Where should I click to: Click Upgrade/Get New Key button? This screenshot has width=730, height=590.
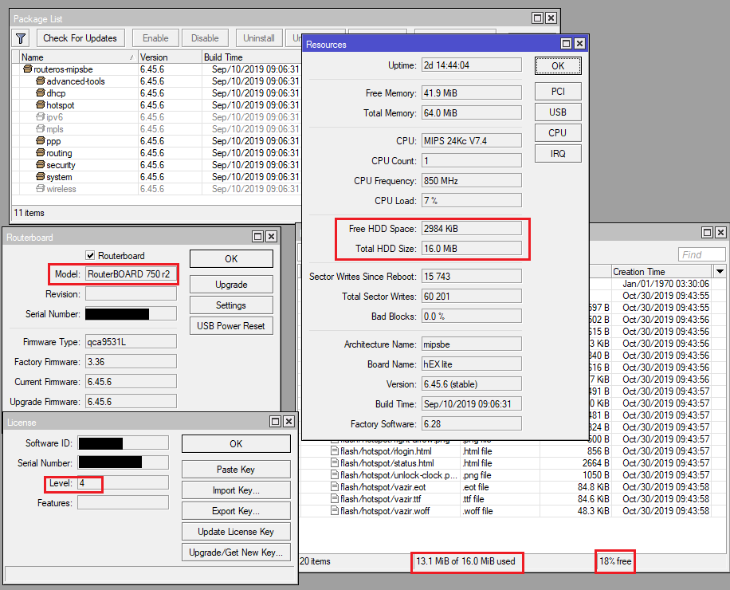[x=236, y=553]
